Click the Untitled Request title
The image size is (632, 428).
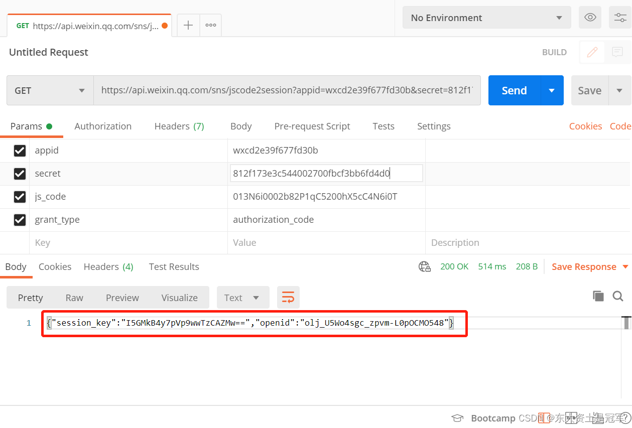pos(49,52)
